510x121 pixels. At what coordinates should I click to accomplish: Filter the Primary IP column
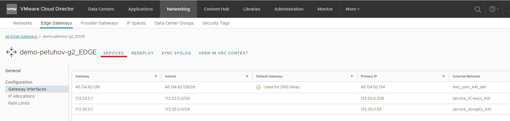pos(444,77)
